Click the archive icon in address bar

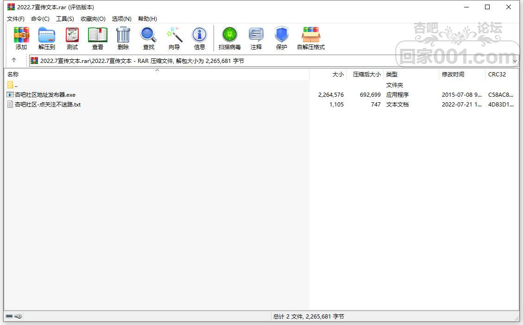(34, 61)
